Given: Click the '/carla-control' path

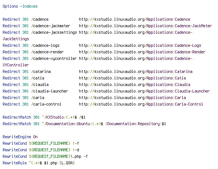Looking at the screenshot, I should (x=46, y=104).
